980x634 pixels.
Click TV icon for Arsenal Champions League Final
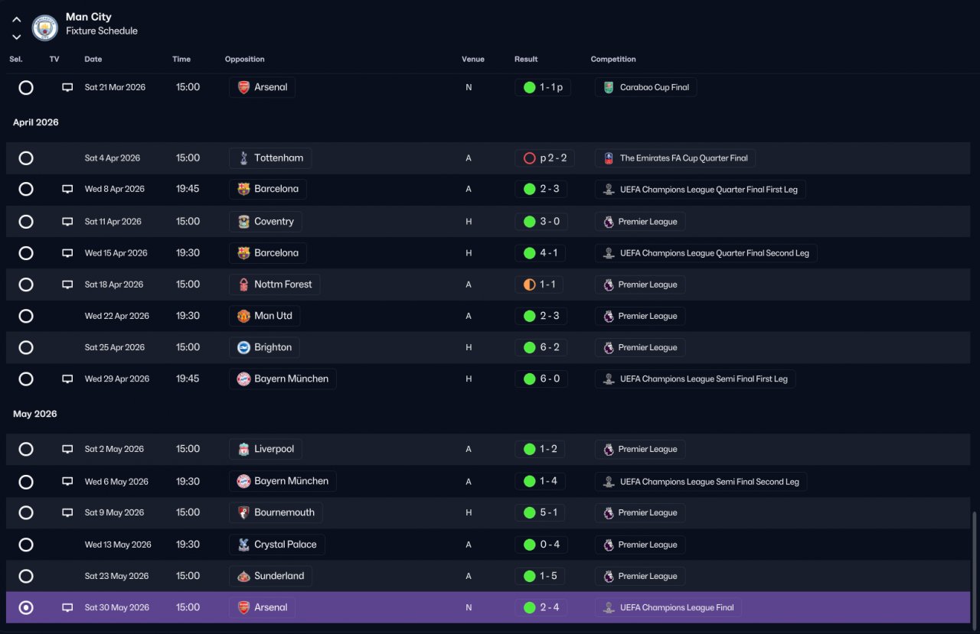click(x=67, y=607)
